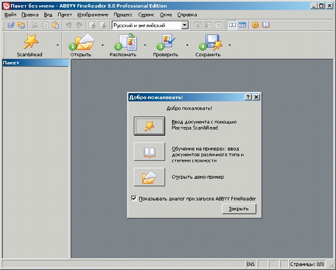Click the 1 Открыть folder button
Viewport: 336px width, 270px height.
coord(81,45)
